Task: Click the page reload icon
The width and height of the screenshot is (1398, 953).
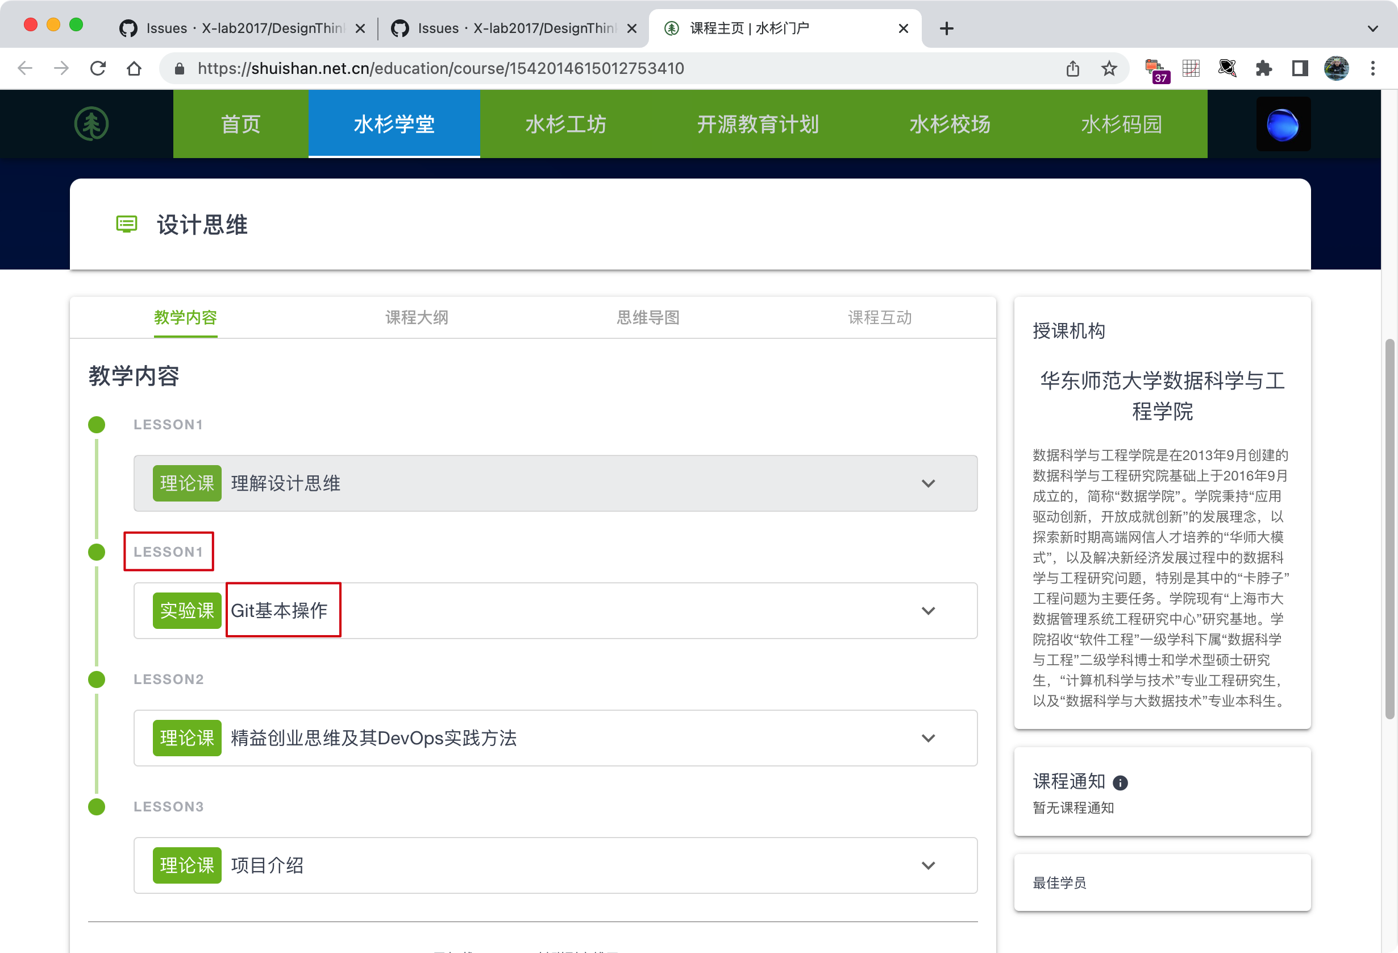Action: tap(97, 68)
